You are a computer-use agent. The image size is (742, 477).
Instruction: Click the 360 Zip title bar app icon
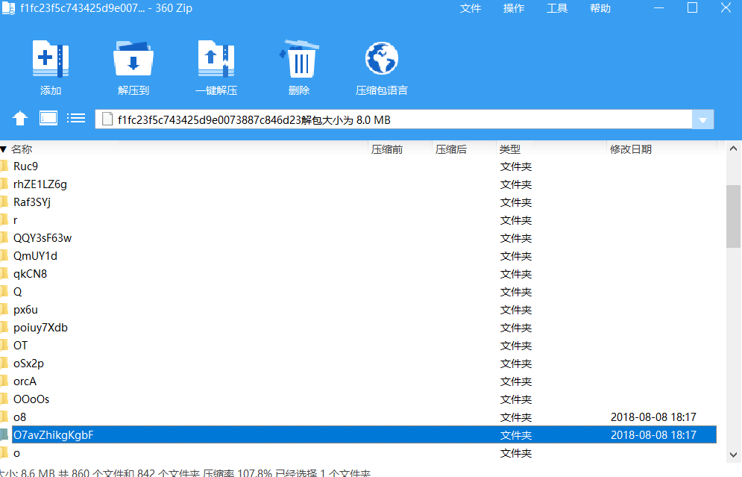tap(8, 8)
